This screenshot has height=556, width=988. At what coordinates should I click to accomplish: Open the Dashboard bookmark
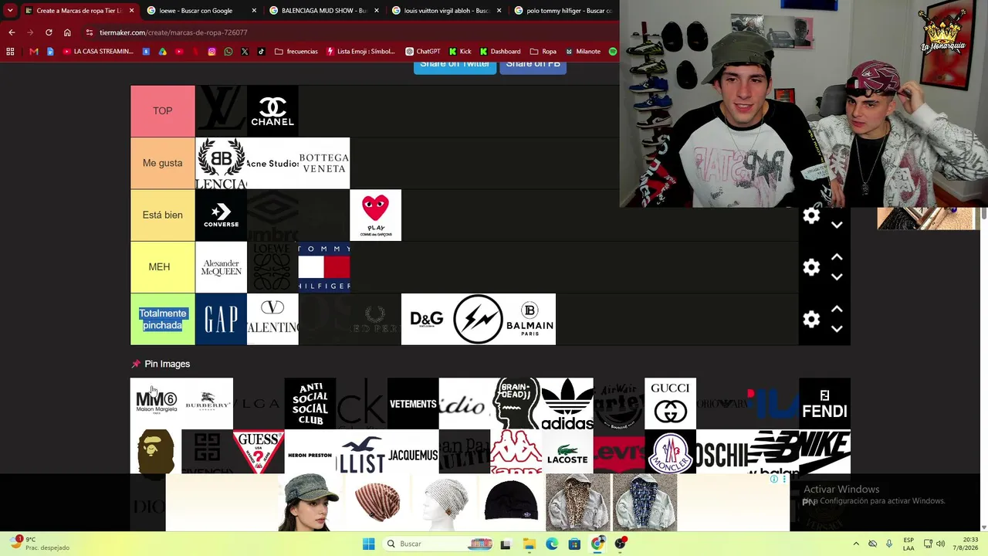click(500, 52)
